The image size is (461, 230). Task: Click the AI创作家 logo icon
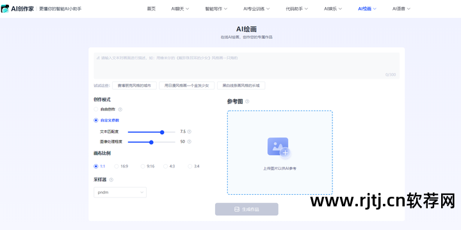tap(5, 9)
